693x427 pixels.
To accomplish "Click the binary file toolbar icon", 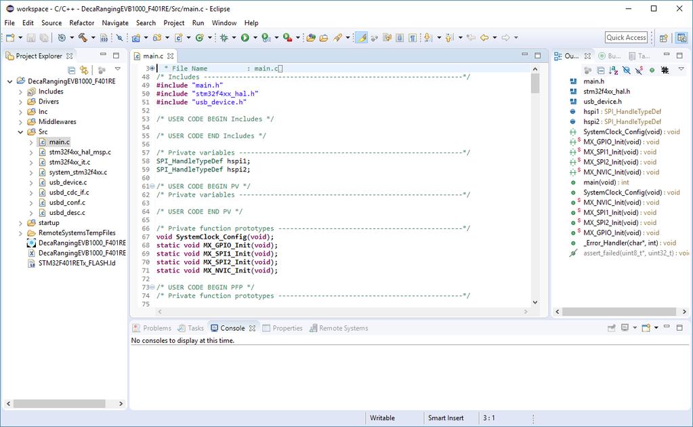I will pos(104,37).
